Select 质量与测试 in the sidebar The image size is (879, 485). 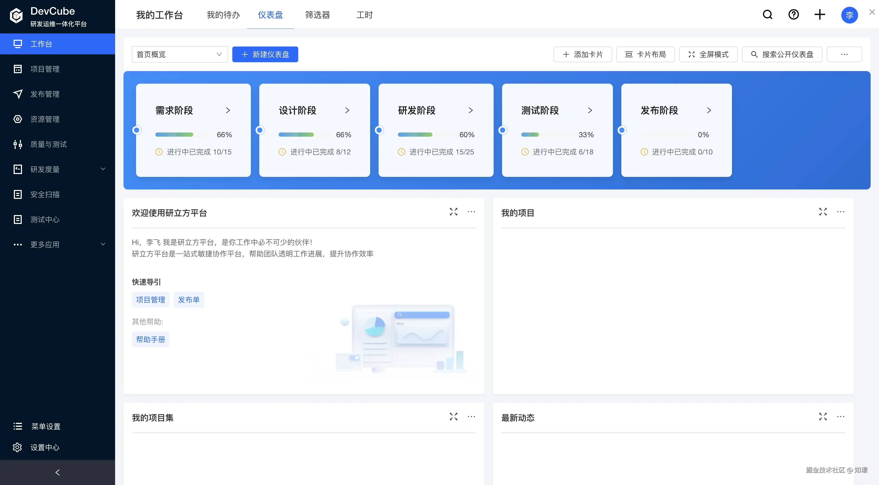coord(48,144)
